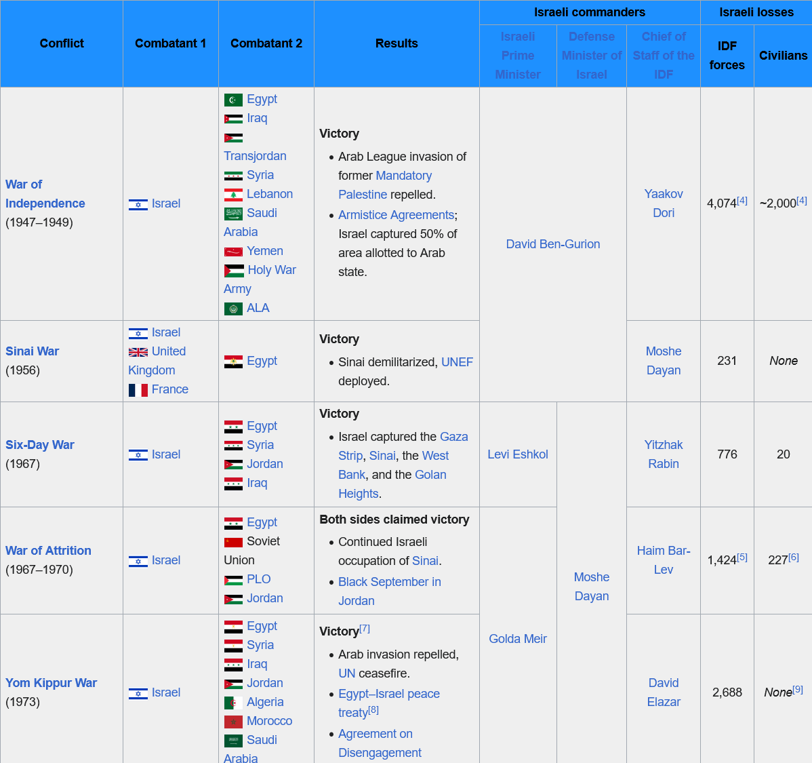
Task: Click the Algeria flag icon
Action: tap(233, 703)
